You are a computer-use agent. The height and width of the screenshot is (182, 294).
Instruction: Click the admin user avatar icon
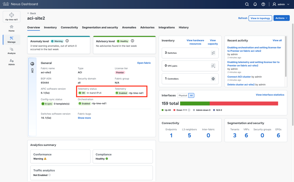pyautogui.click(x=274, y=4)
